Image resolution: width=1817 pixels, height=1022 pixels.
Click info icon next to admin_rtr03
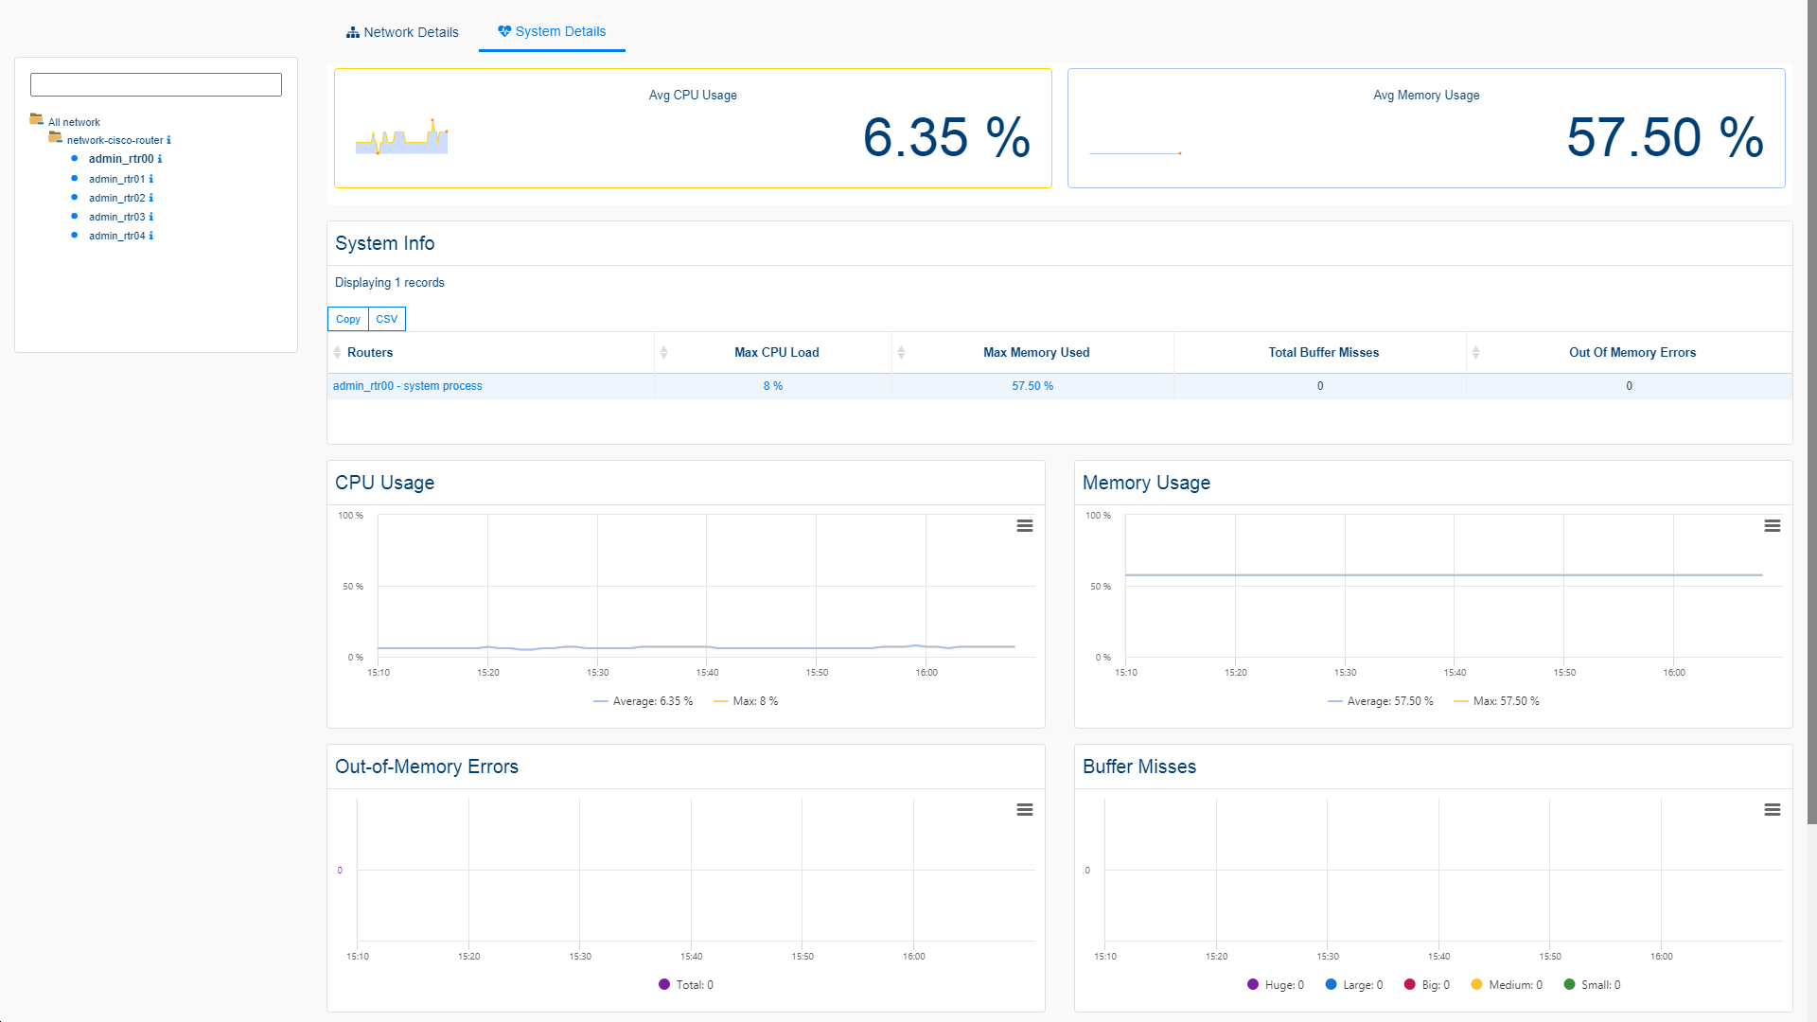[151, 217]
